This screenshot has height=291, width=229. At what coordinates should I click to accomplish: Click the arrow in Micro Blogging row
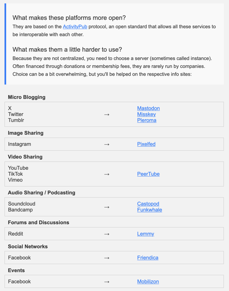107,115
